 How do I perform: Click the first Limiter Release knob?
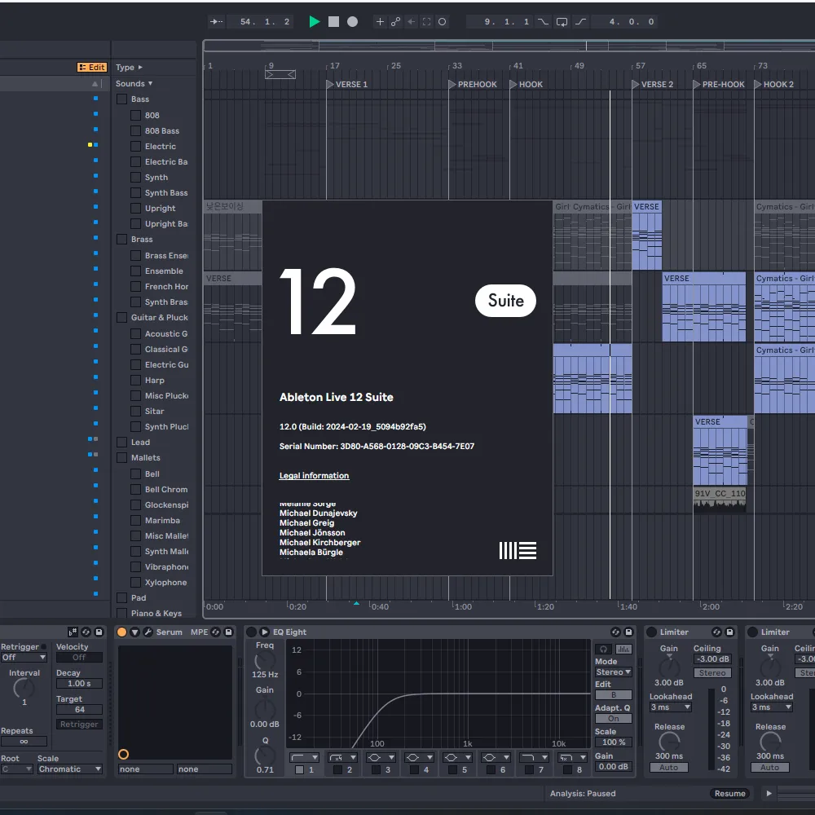pos(669,742)
